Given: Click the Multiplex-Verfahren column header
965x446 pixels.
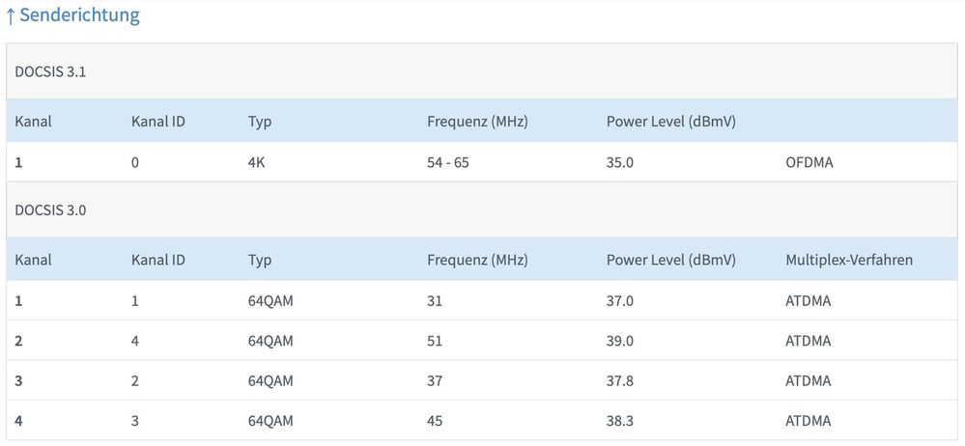Looking at the screenshot, I should (849, 260).
